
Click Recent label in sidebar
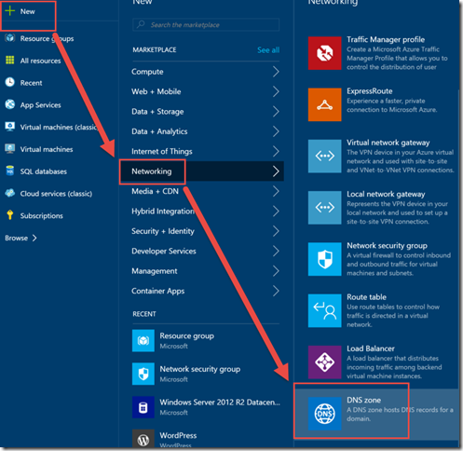(x=31, y=83)
